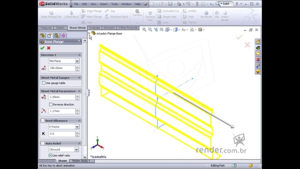Select the Fold tool

[x=188, y=17]
